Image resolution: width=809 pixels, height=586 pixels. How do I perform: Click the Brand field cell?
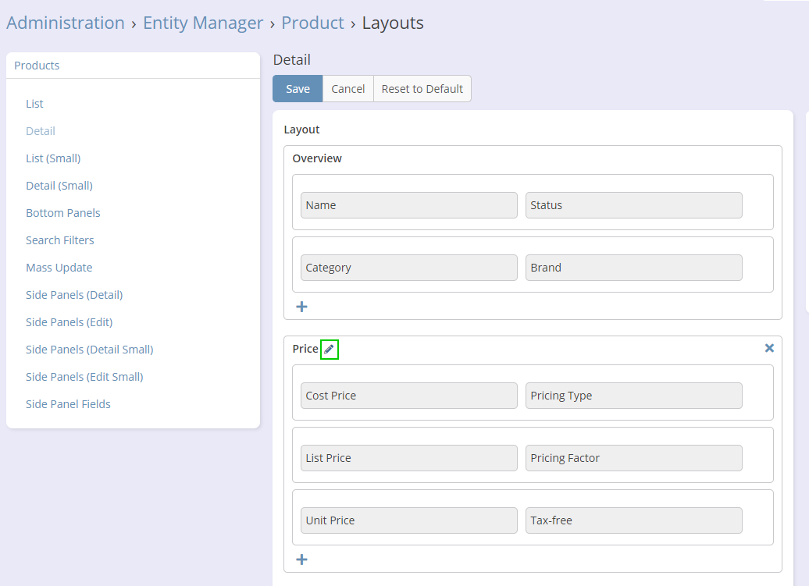[x=633, y=268]
